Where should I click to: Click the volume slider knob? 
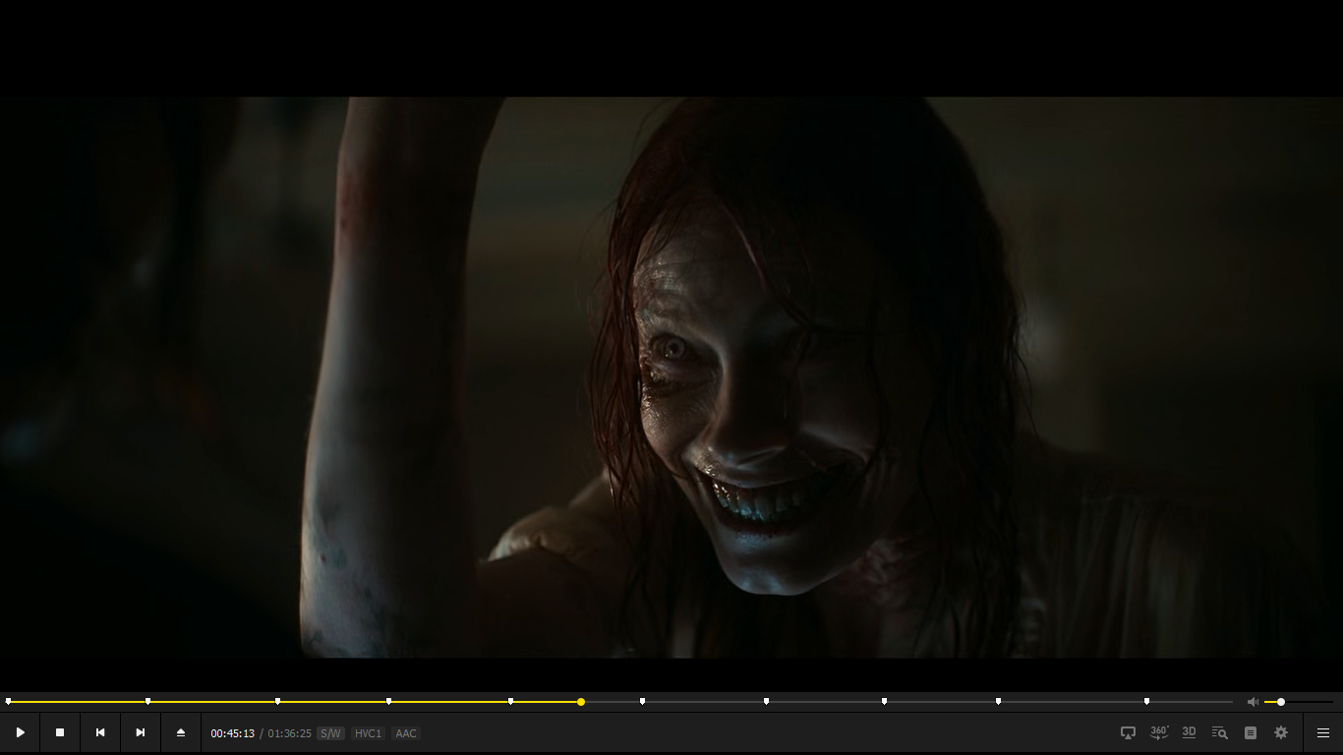(1281, 702)
